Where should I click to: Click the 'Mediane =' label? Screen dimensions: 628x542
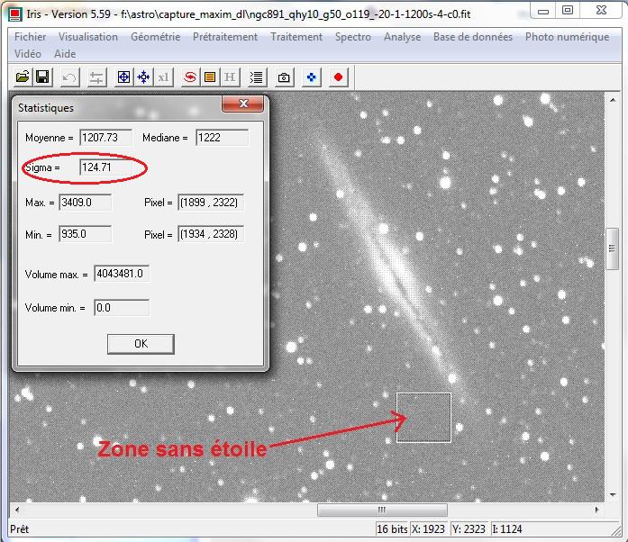[x=165, y=138]
